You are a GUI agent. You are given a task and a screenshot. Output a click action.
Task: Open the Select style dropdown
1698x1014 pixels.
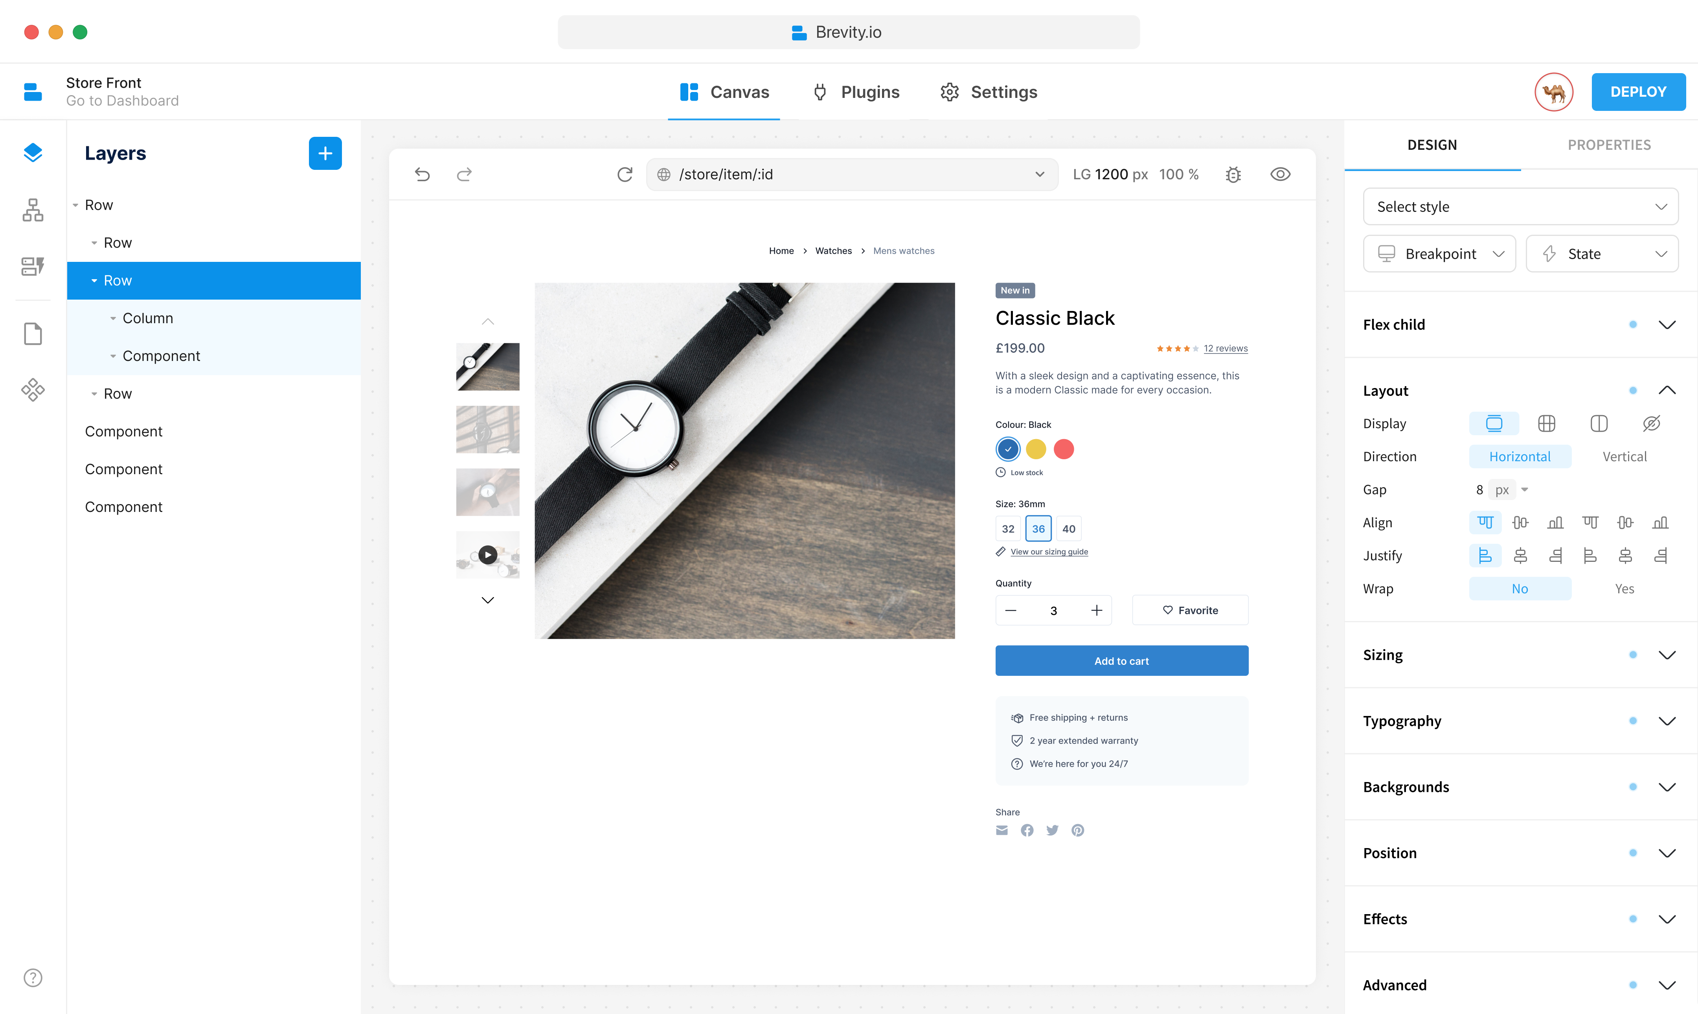1520,206
